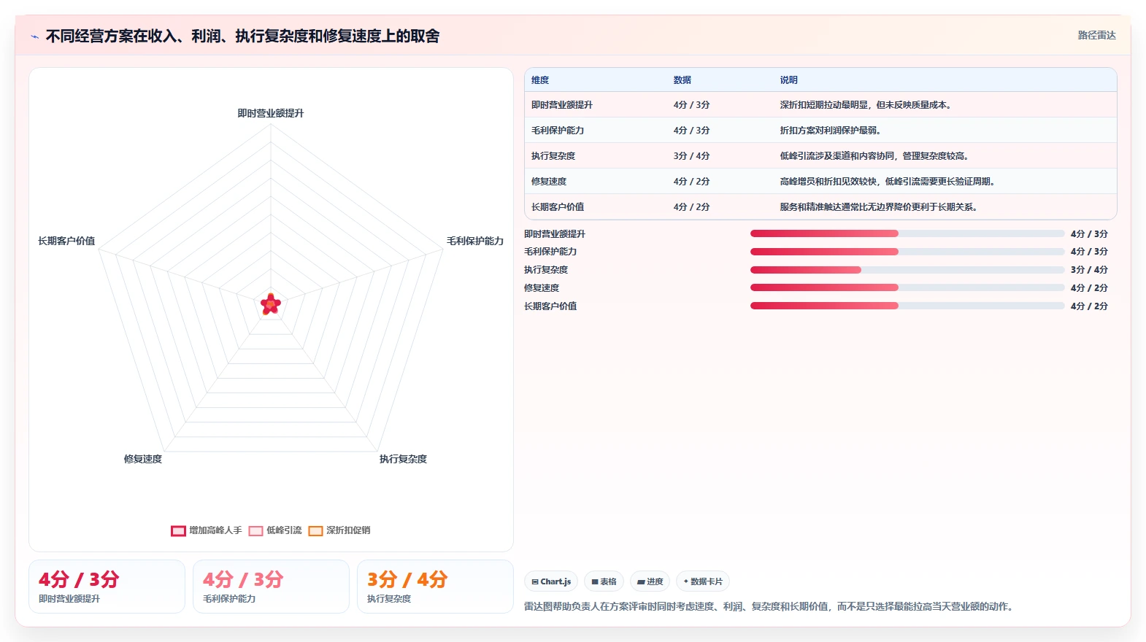Click the description starting 服务和精准触达

point(880,207)
